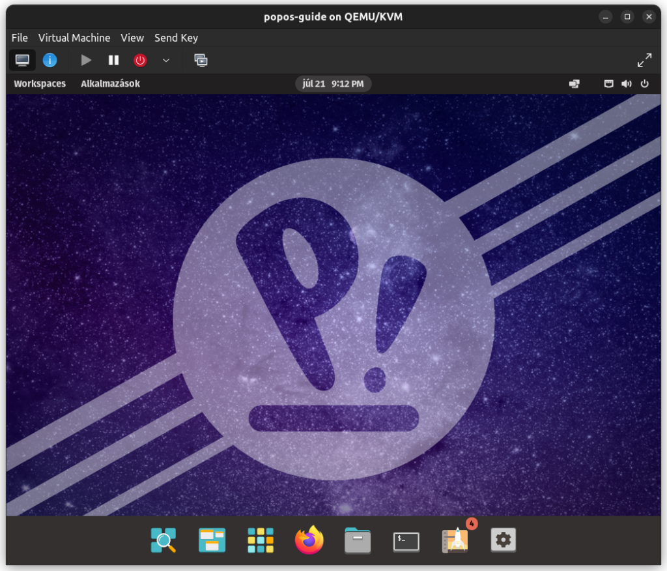
Task: Launch the Terminal from the dock
Action: [406, 542]
